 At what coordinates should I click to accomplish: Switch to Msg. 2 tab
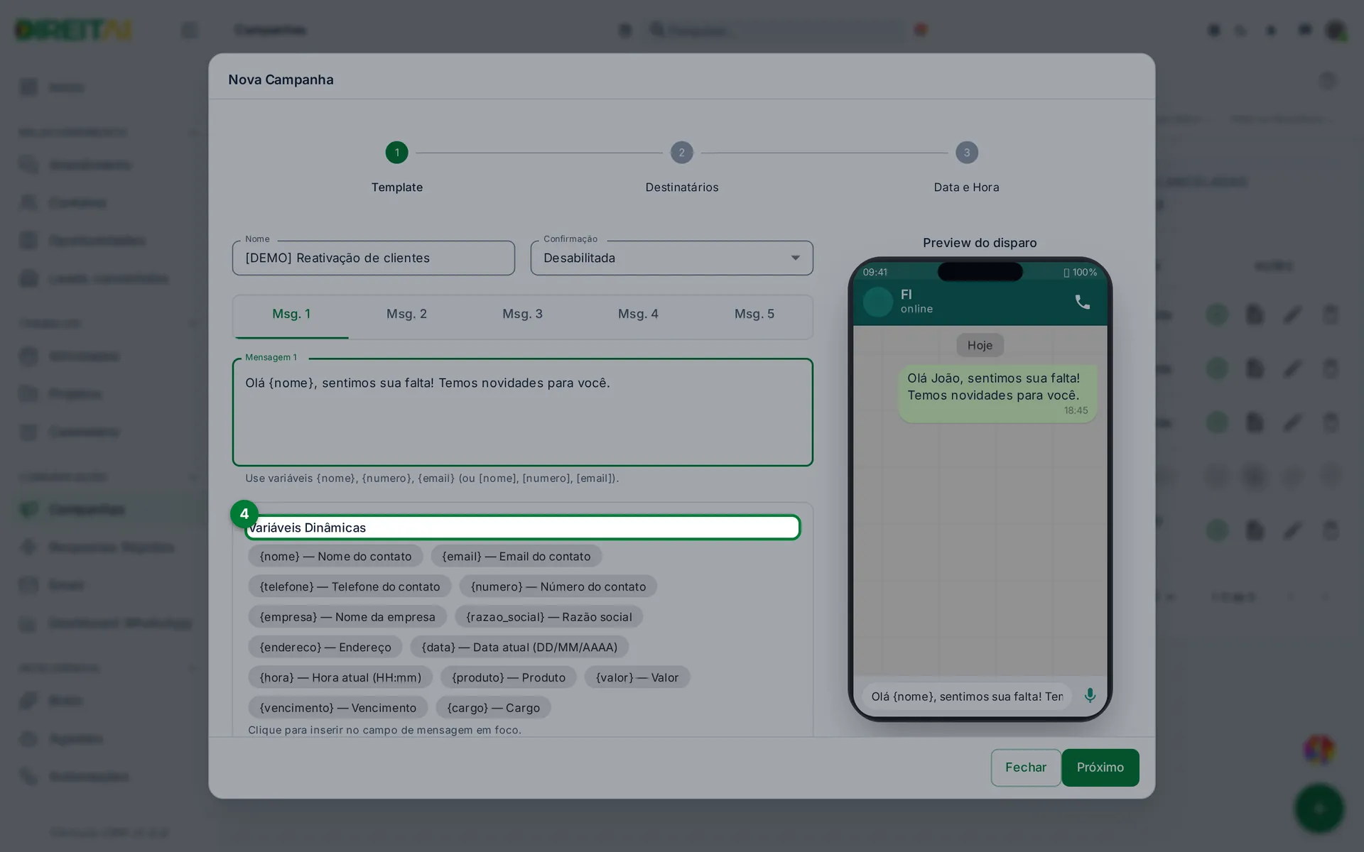[x=406, y=315]
